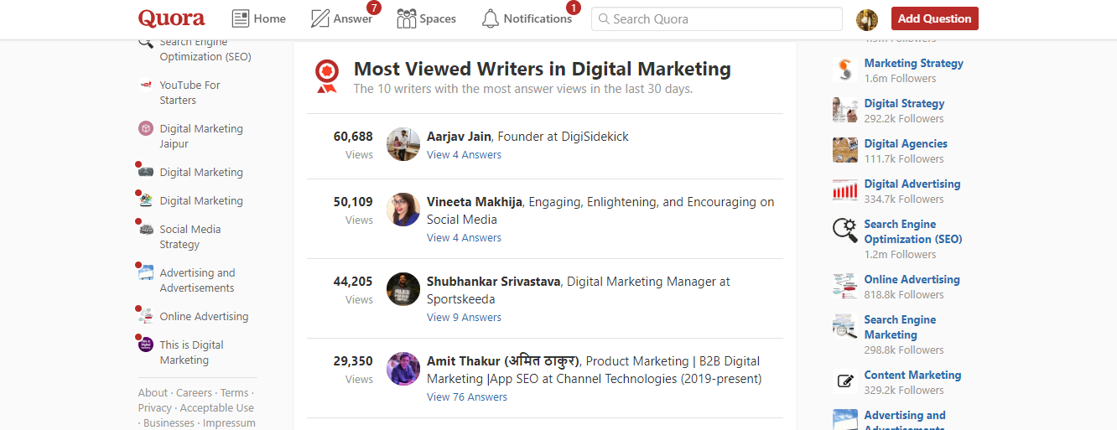The height and width of the screenshot is (430, 1117).
Task: Click Digital Strategy topic icon
Action: tap(845, 110)
